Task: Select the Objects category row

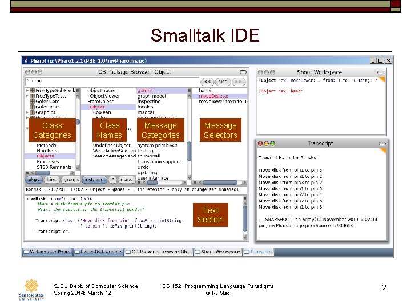Action: [x=50, y=156]
